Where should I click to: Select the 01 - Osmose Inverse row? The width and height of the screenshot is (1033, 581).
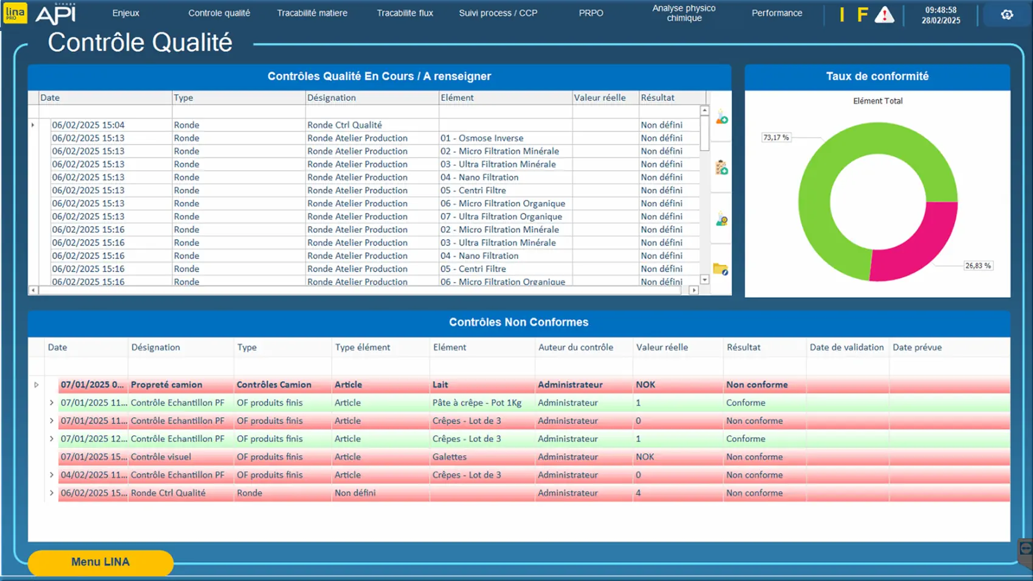pyautogui.click(x=481, y=138)
